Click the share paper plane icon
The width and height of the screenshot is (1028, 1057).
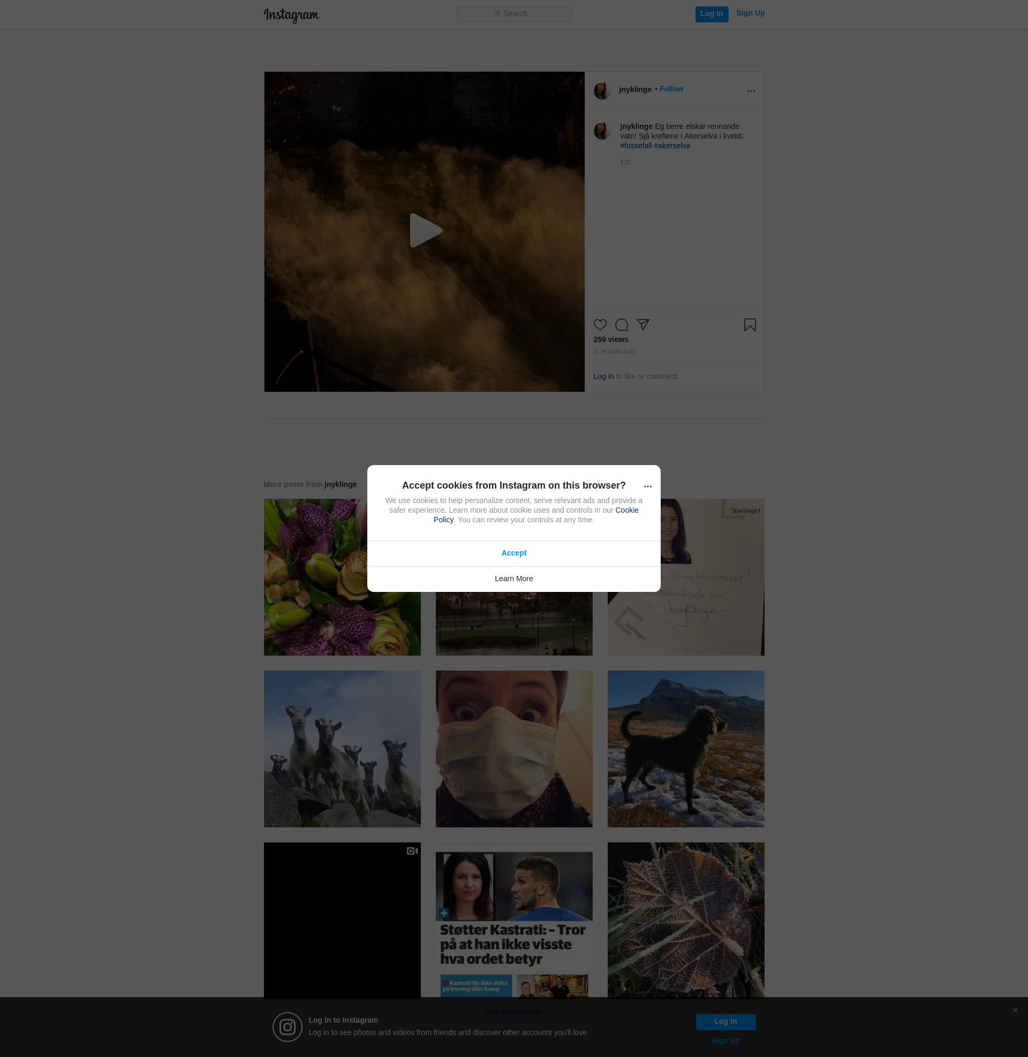[642, 324]
